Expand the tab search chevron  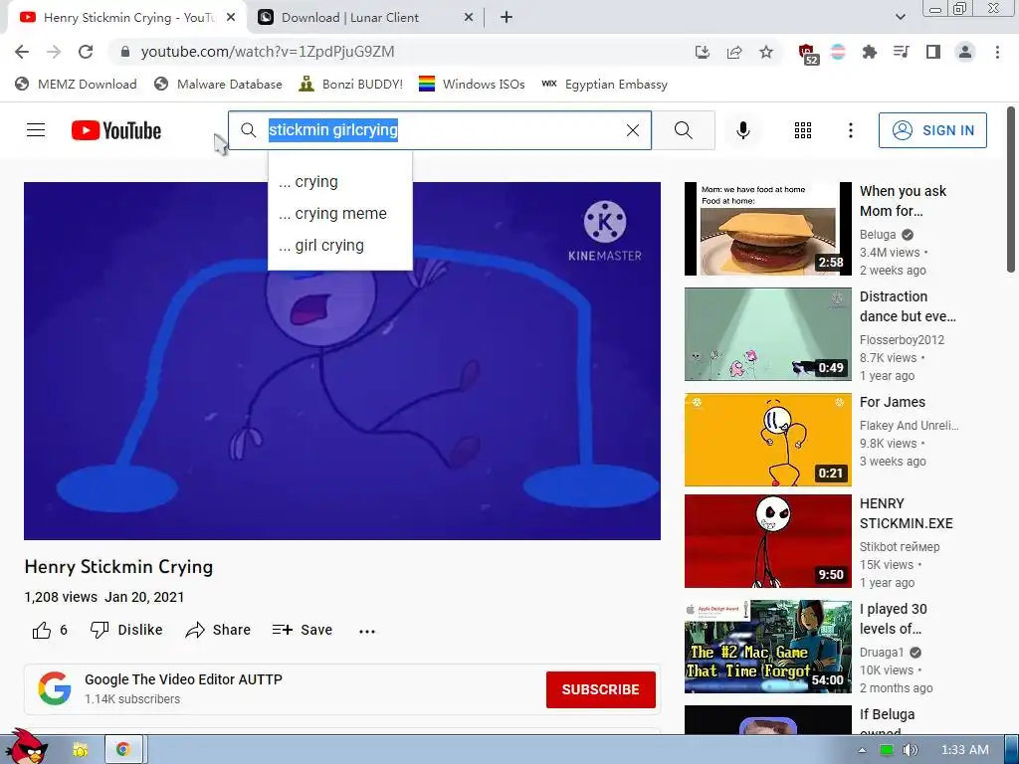pyautogui.click(x=900, y=18)
